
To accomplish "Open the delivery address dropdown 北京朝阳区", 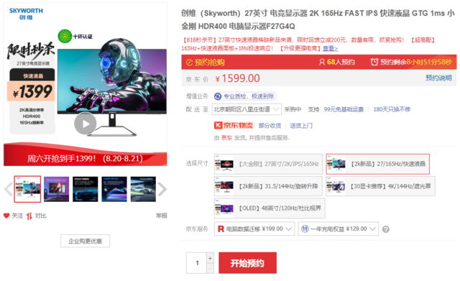I will 247,109.
